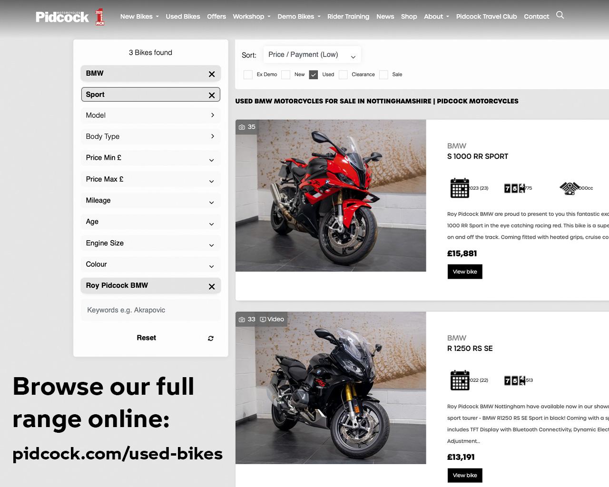Screen dimensions: 609x487
Task: Click View bike for S 1000 RR Sport
Action: pos(465,272)
